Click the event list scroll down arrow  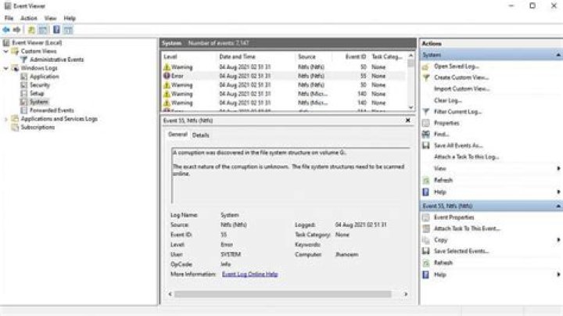click(x=411, y=107)
